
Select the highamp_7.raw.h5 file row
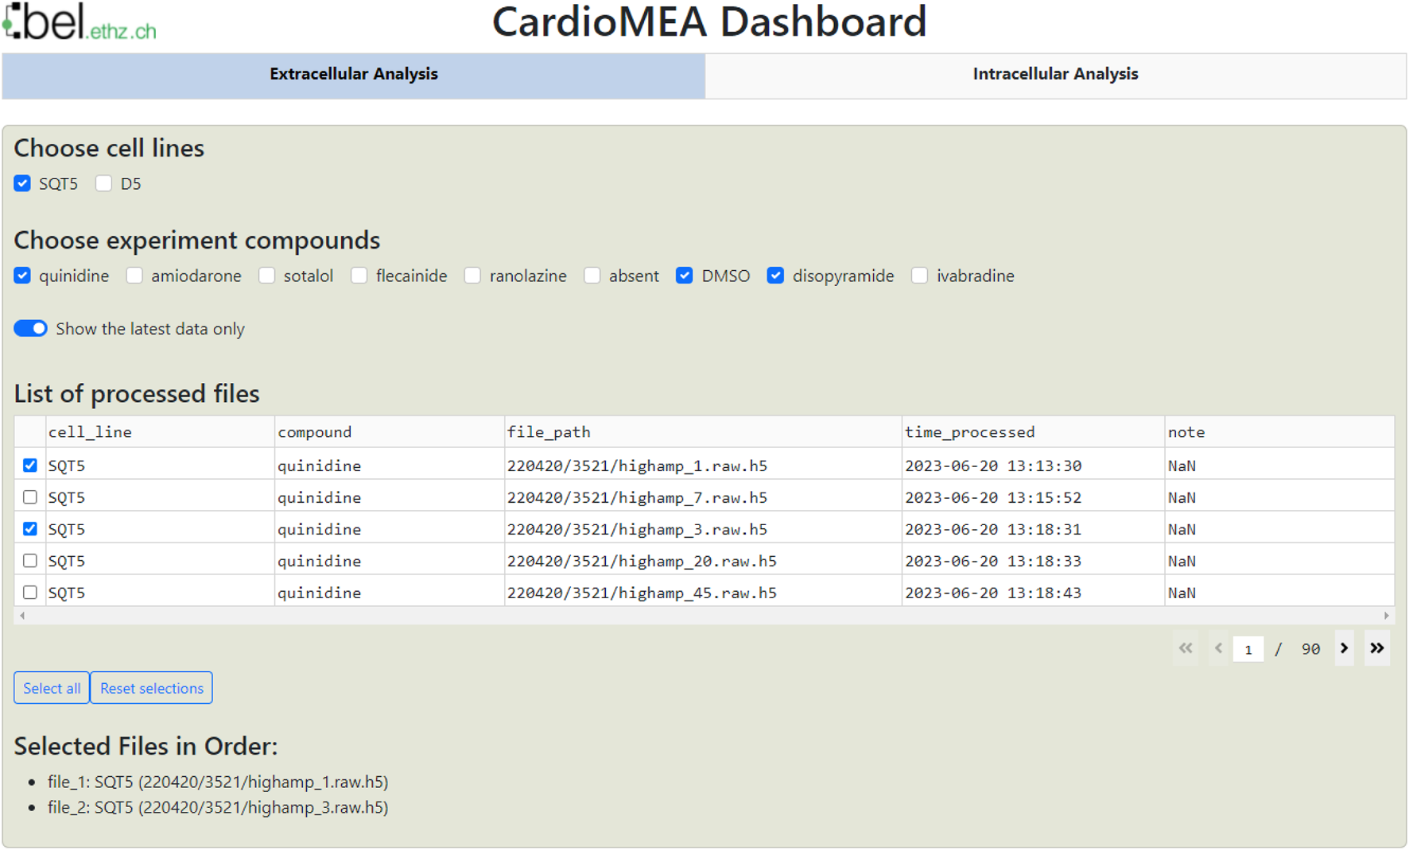pos(30,497)
